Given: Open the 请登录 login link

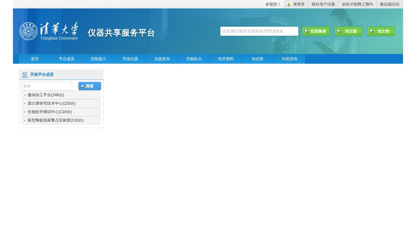Looking at the screenshot, I should (x=299, y=4).
